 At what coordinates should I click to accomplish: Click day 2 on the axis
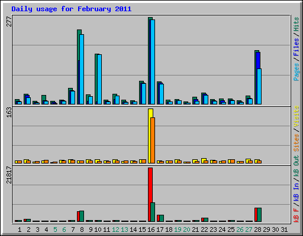[x=28, y=230]
